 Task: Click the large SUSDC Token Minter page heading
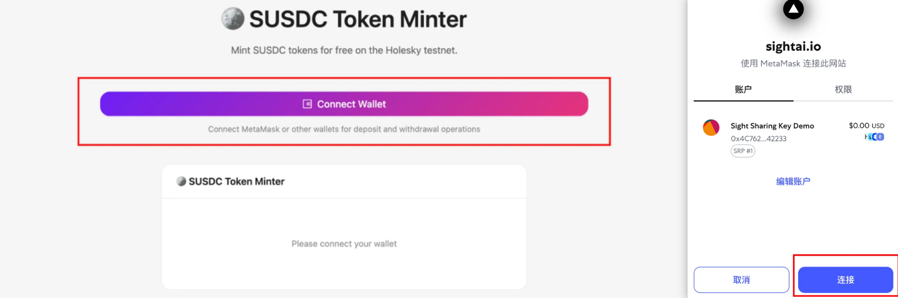(358, 19)
